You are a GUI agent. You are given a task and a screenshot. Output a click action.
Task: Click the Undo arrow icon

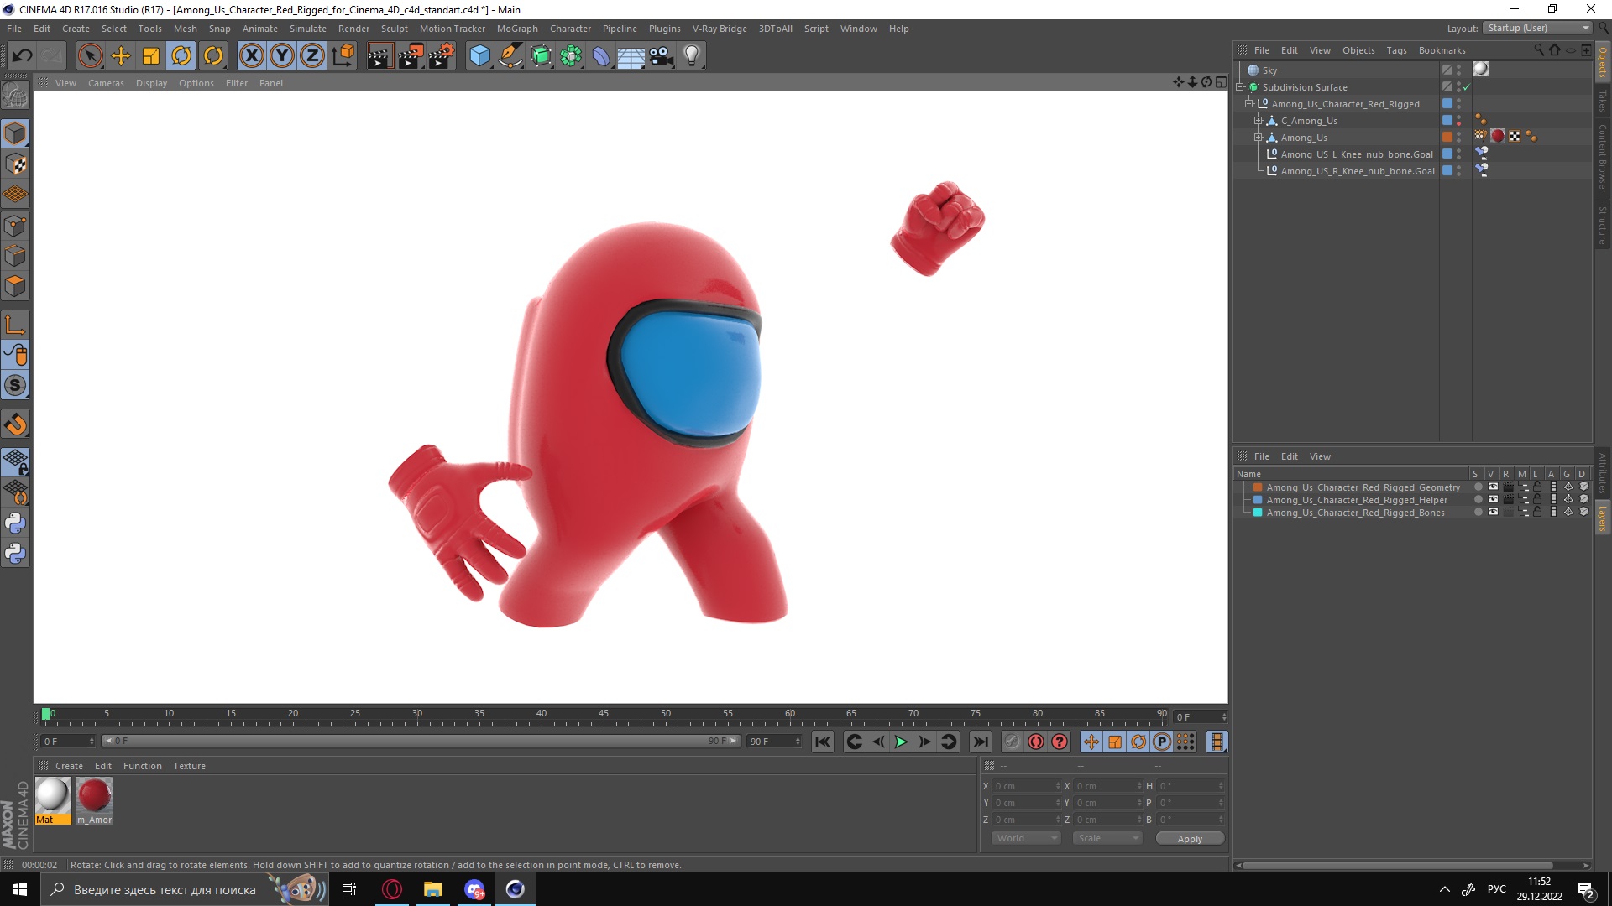(23, 56)
